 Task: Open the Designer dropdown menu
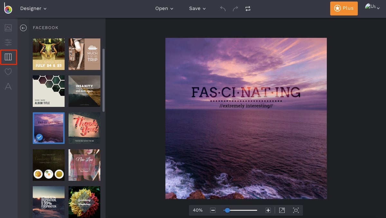(33, 9)
